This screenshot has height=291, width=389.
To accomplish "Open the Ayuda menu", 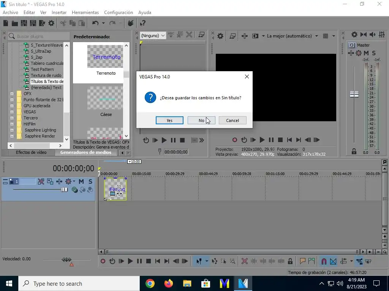I will (145, 13).
